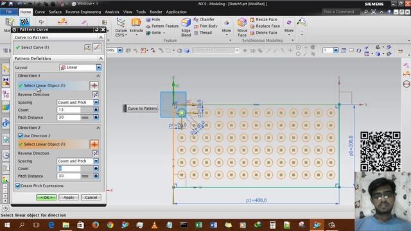Screen dimensions: 411x231
Task: Open the Windows Start menu
Action: click(x=7, y=225)
